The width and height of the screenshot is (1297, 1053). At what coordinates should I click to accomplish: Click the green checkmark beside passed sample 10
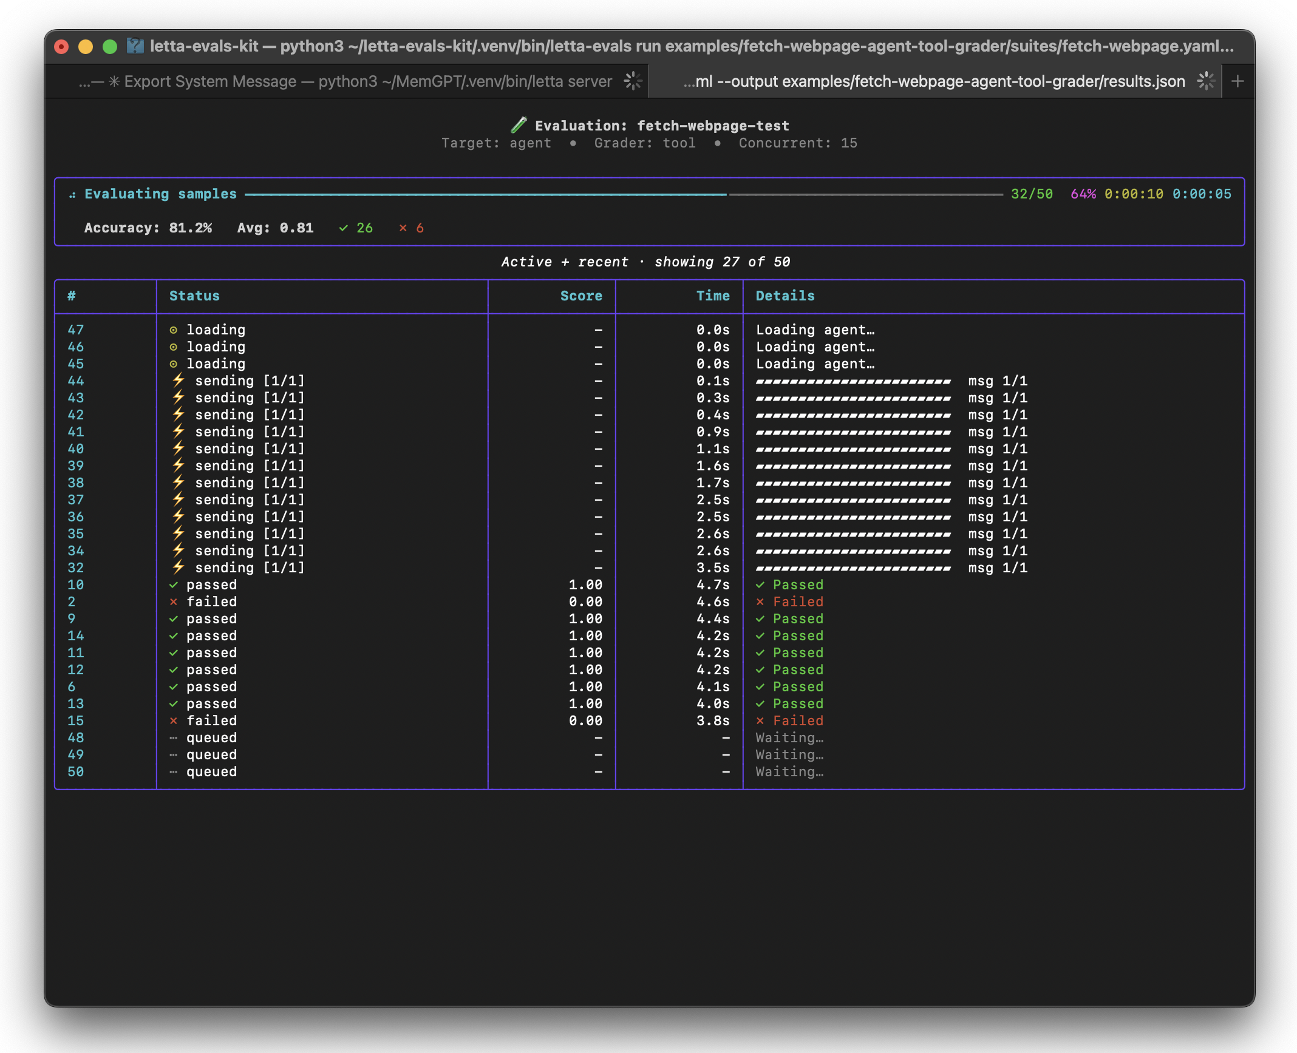[174, 584]
